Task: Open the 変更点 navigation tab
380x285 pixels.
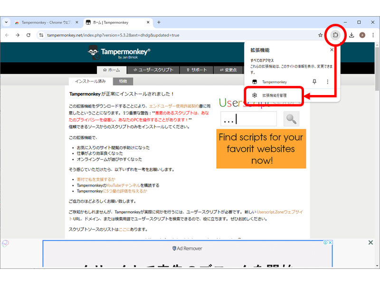Action: coord(228,70)
